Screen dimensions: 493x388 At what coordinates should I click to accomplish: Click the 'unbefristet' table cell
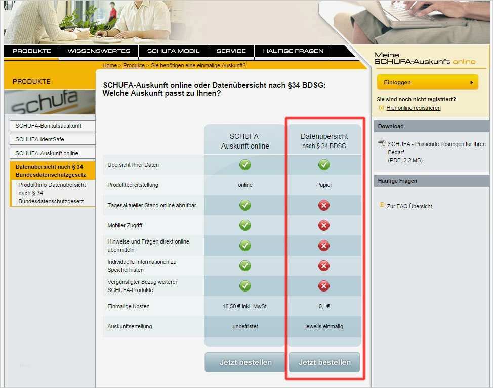click(245, 326)
